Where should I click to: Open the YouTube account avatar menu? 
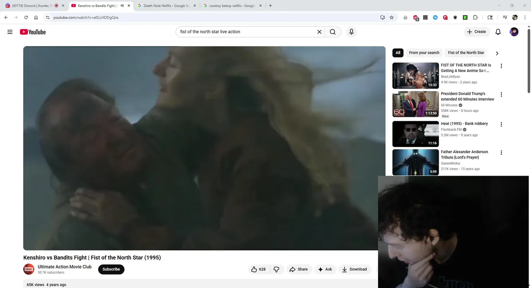pyautogui.click(x=514, y=32)
